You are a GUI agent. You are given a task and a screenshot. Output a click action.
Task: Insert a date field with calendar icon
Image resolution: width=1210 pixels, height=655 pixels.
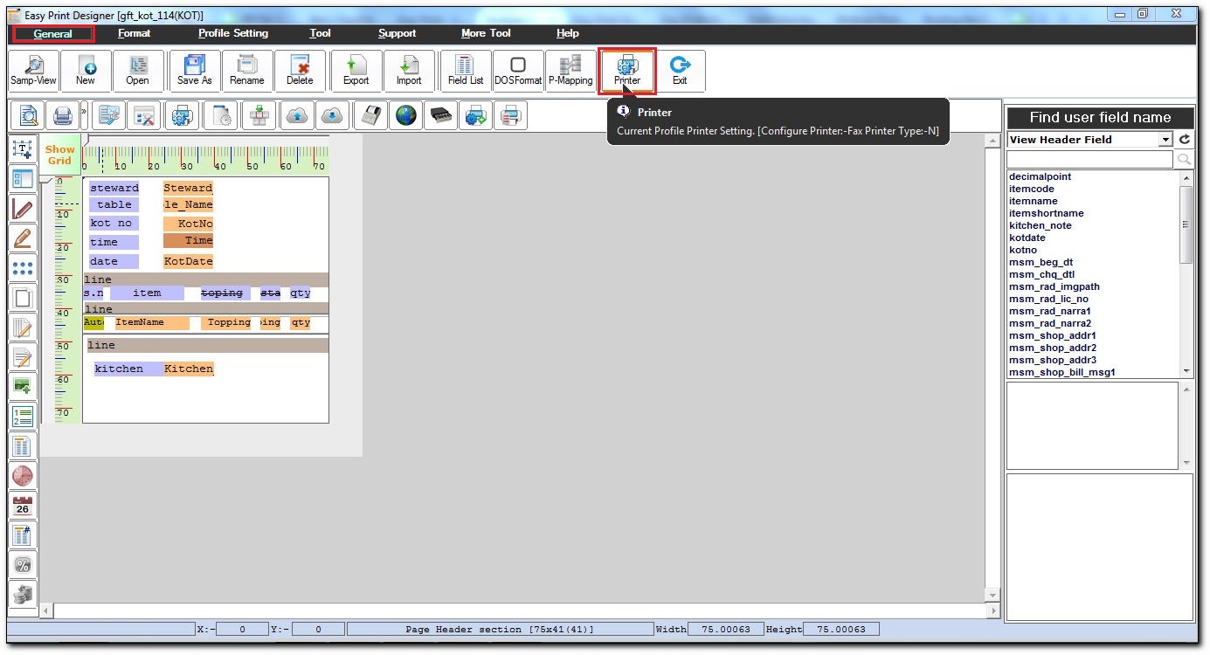coord(23,506)
